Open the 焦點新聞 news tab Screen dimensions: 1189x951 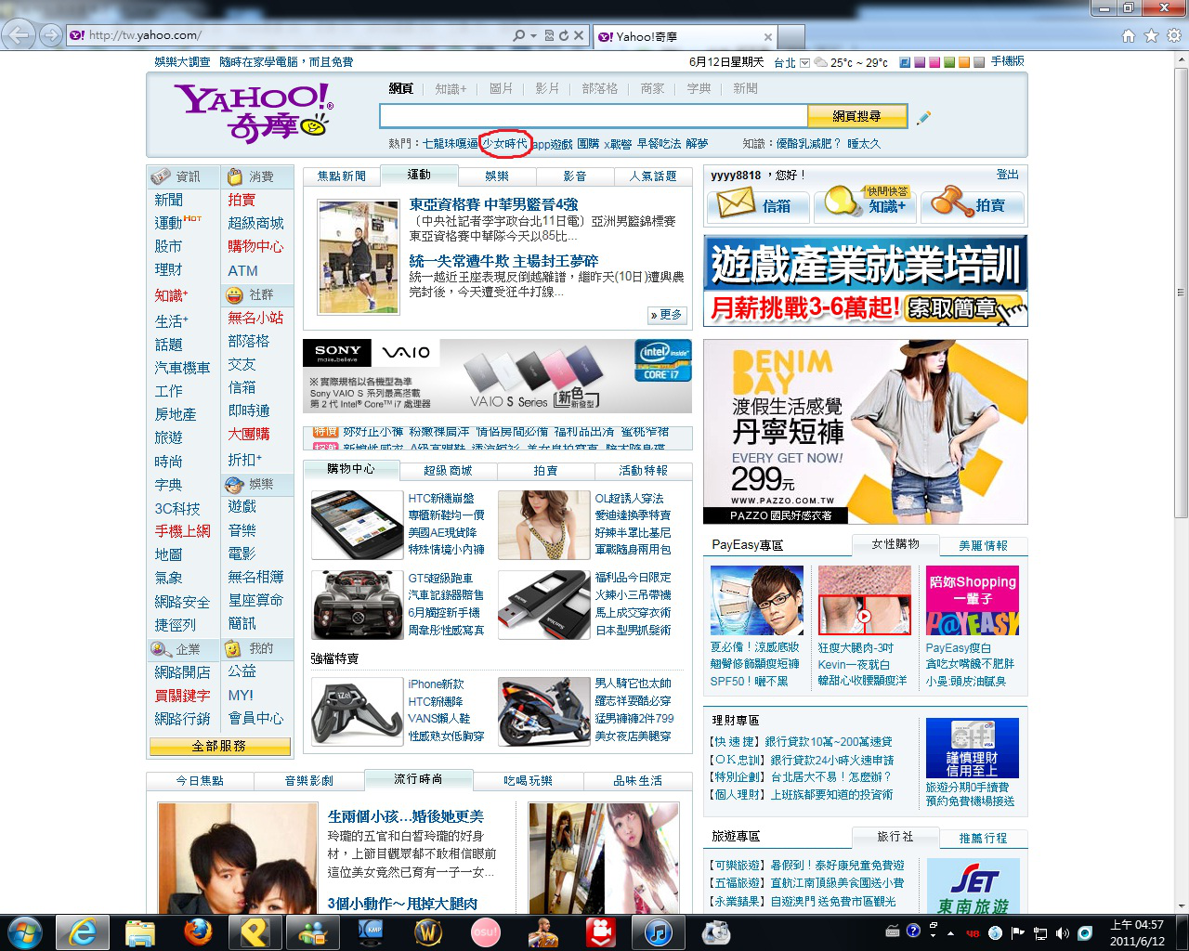[342, 176]
